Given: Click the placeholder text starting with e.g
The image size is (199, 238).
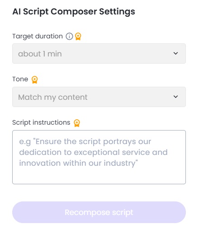Looking at the screenshot, I should [93, 152].
